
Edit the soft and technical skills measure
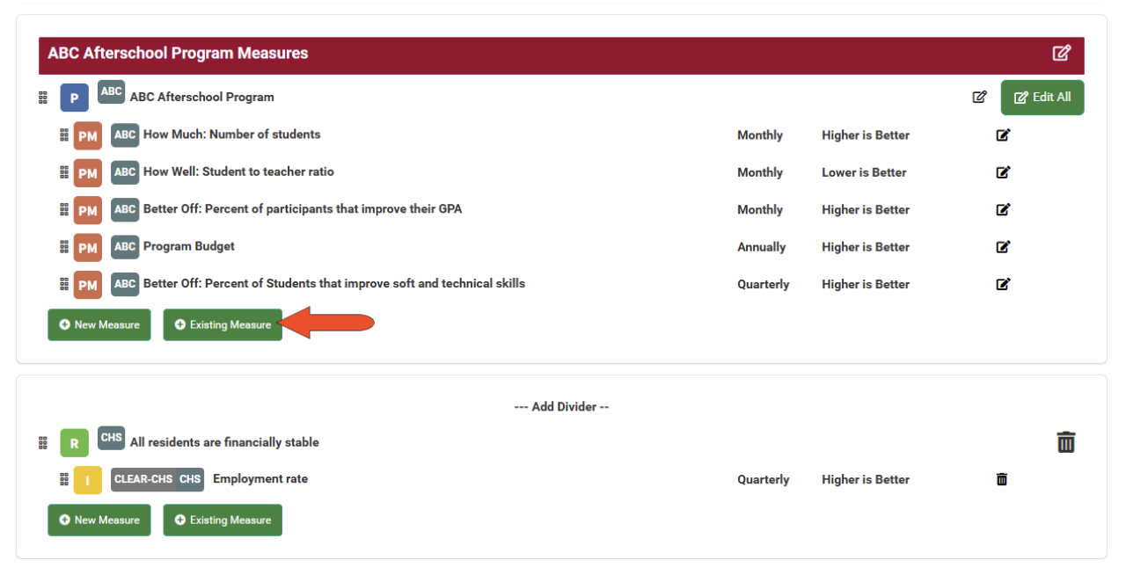tap(1002, 284)
